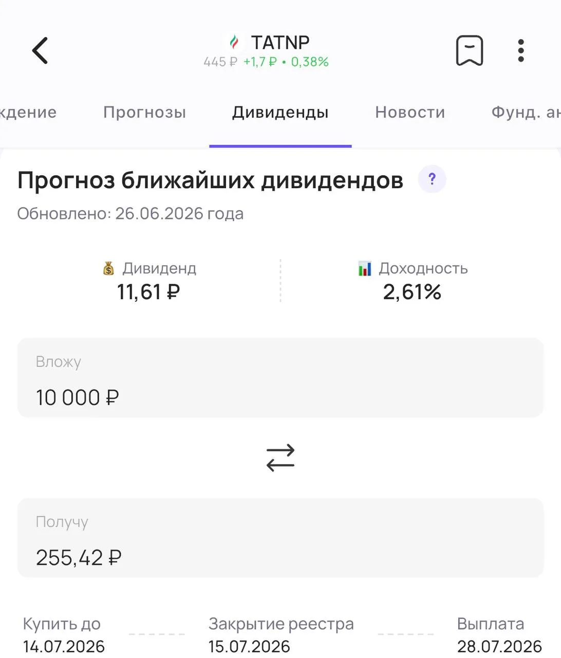Switch to the Прогнозы tab
The image size is (561, 658).
pos(144,112)
